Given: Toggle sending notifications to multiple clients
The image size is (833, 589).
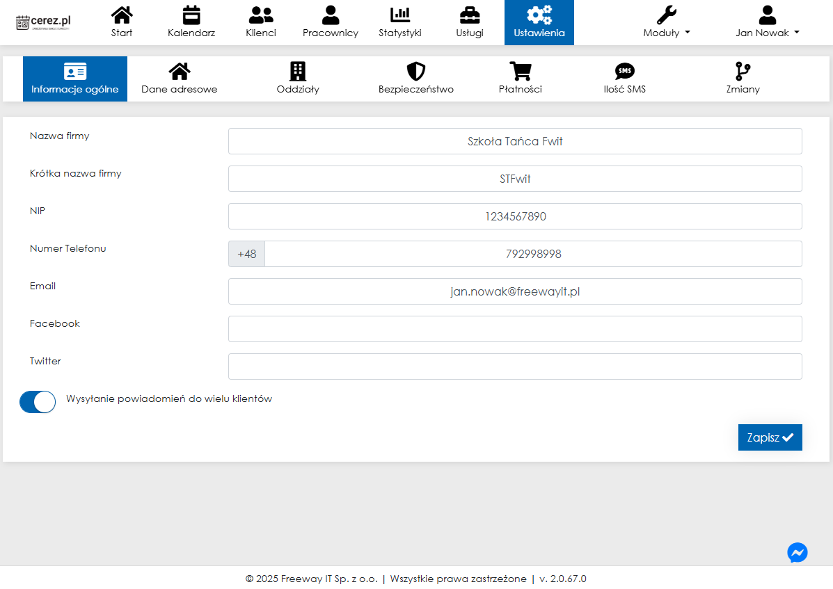Looking at the screenshot, I should 38,402.
